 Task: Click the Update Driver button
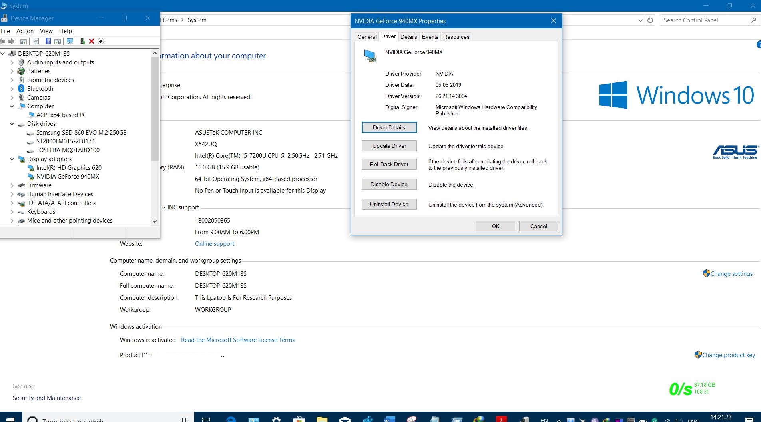389,146
